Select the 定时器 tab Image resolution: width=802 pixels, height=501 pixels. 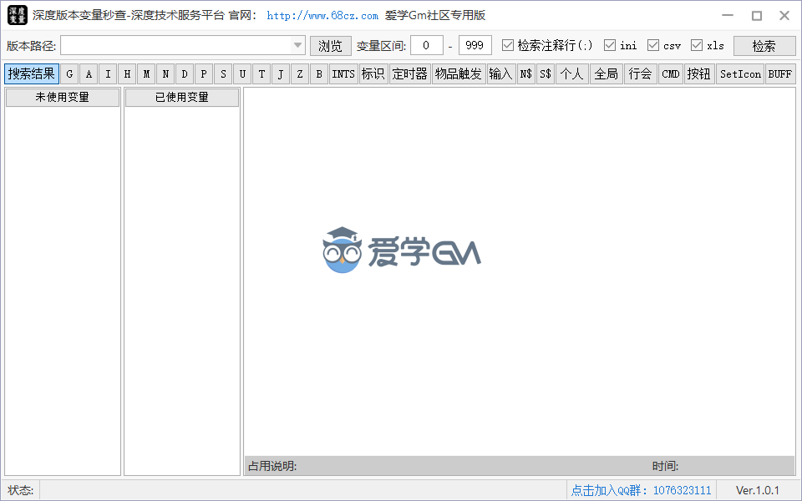tap(410, 74)
